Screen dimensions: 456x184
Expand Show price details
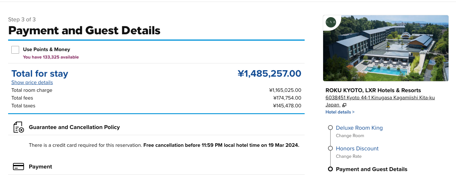(x=32, y=82)
